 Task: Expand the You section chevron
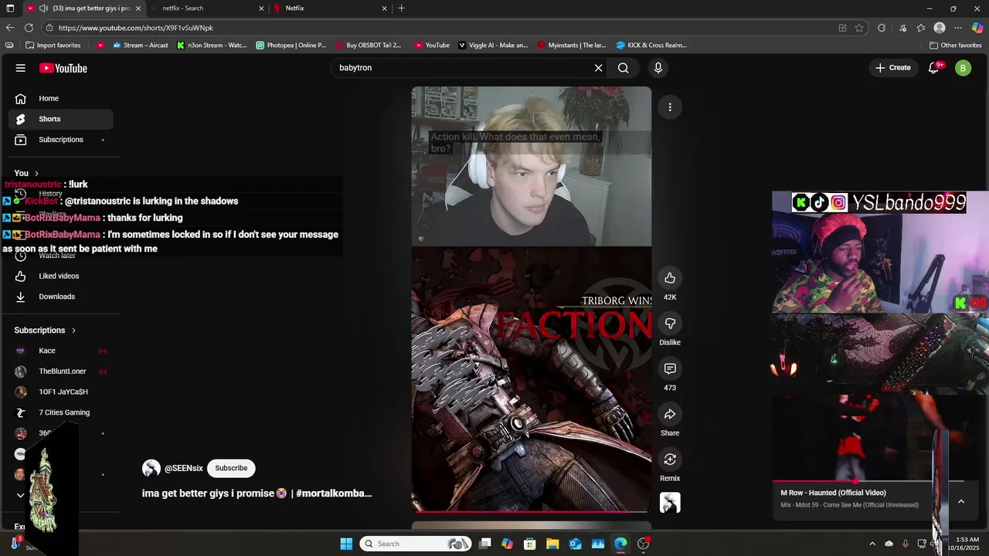(x=36, y=173)
